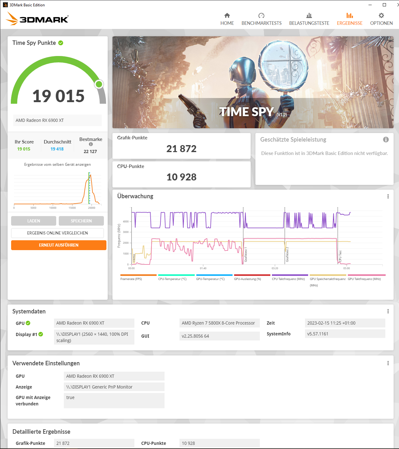
Task: Open the Überwachung three-dot menu
Action: coord(388,196)
